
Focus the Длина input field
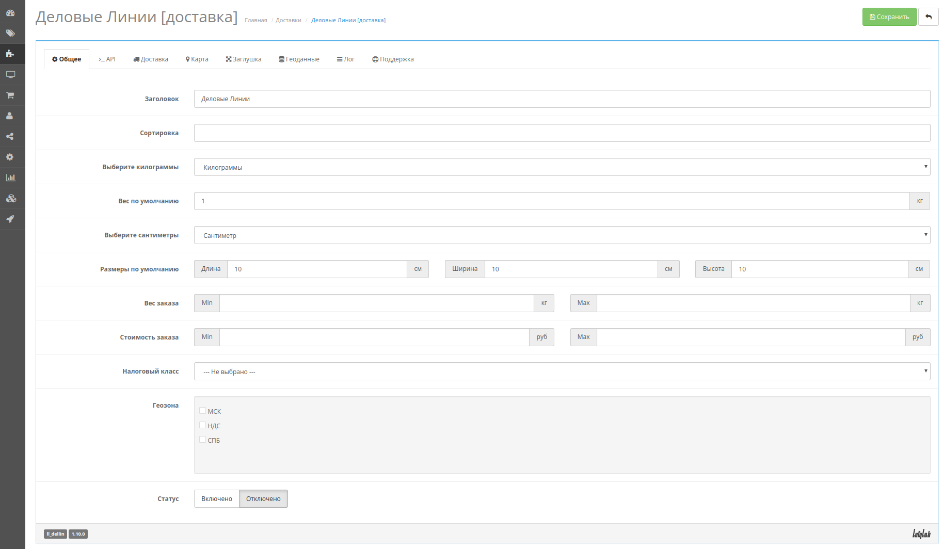coord(317,269)
